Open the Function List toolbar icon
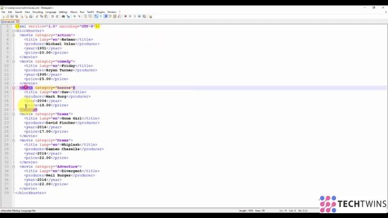This screenshot has width=388, height=218. (x=119, y=16)
